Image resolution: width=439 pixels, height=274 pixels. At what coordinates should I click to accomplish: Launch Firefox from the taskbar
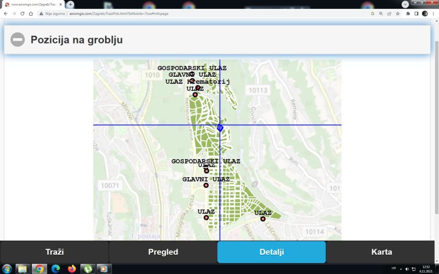click(72, 269)
